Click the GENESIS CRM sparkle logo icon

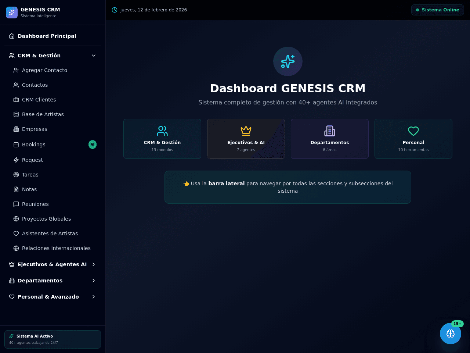[x=12, y=13]
